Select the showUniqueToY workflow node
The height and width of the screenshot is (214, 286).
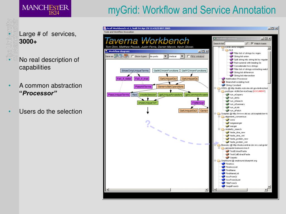[147, 103]
